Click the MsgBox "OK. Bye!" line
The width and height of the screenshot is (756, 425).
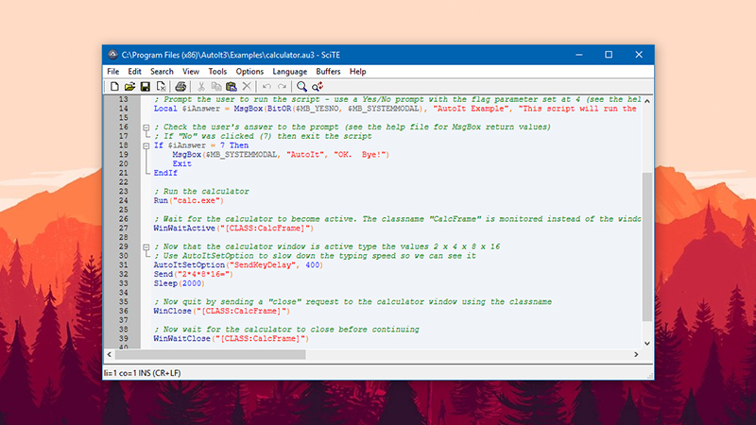tap(281, 155)
